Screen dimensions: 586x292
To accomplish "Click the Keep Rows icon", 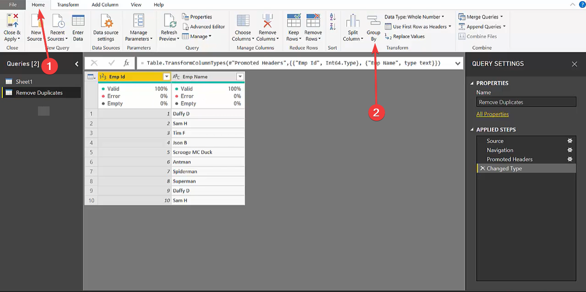I will (x=294, y=21).
